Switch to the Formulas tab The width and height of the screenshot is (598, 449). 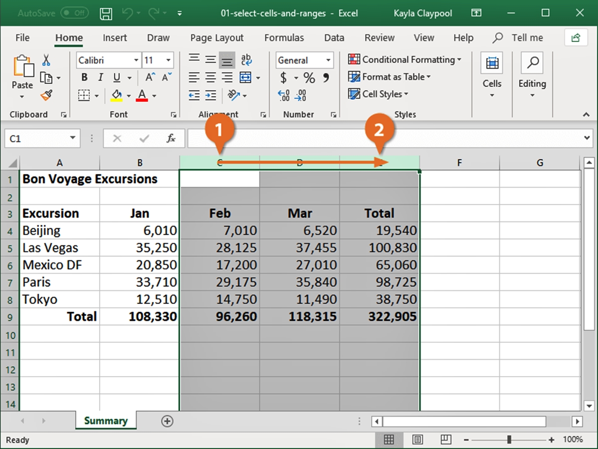(x=284, y=38)
